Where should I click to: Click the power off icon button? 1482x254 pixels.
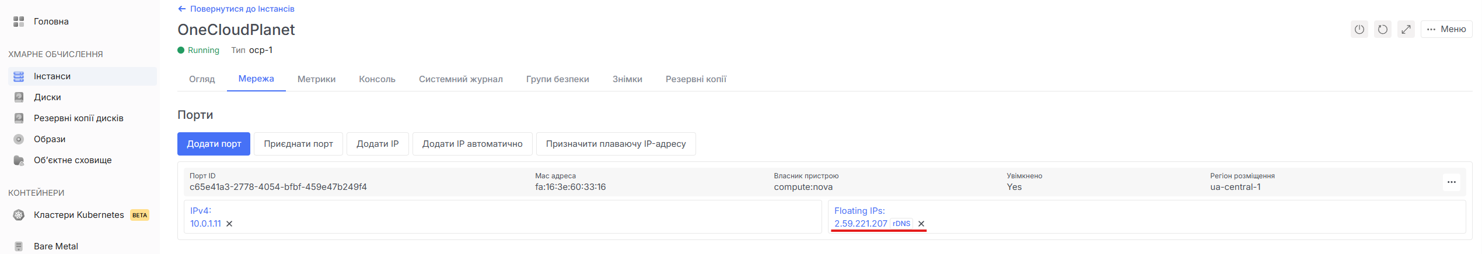click(x=1359, y=29)
